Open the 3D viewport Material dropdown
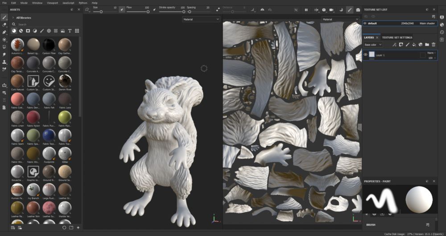This screenshot has width=446, height=236. tap(201, 19)
